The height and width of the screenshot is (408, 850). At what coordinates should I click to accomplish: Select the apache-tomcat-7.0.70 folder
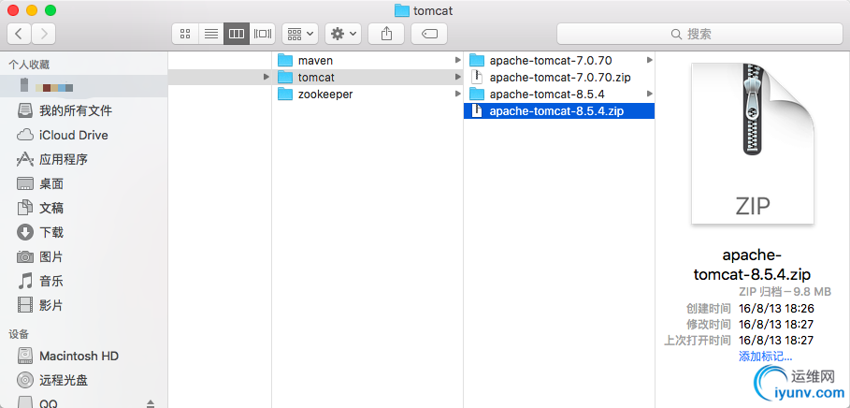pos(559,60)
